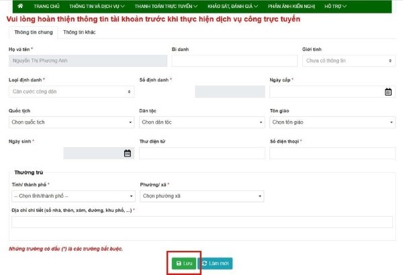Open calendar picker for Ngày sinh
The height and width of the screenshot is (275, 403).
[x=128, y=153]
